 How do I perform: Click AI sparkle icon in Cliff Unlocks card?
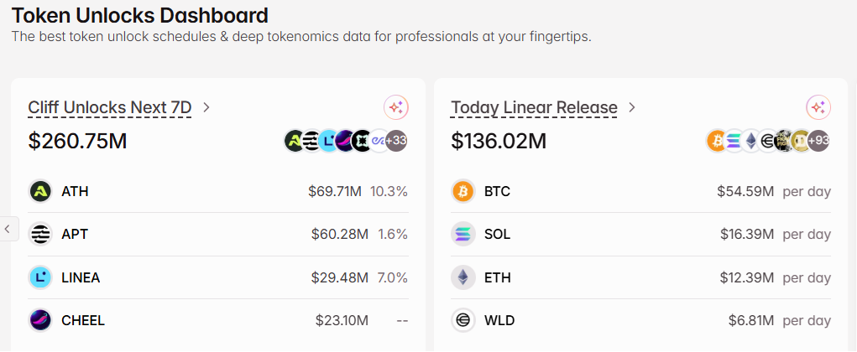click(396, 107)
